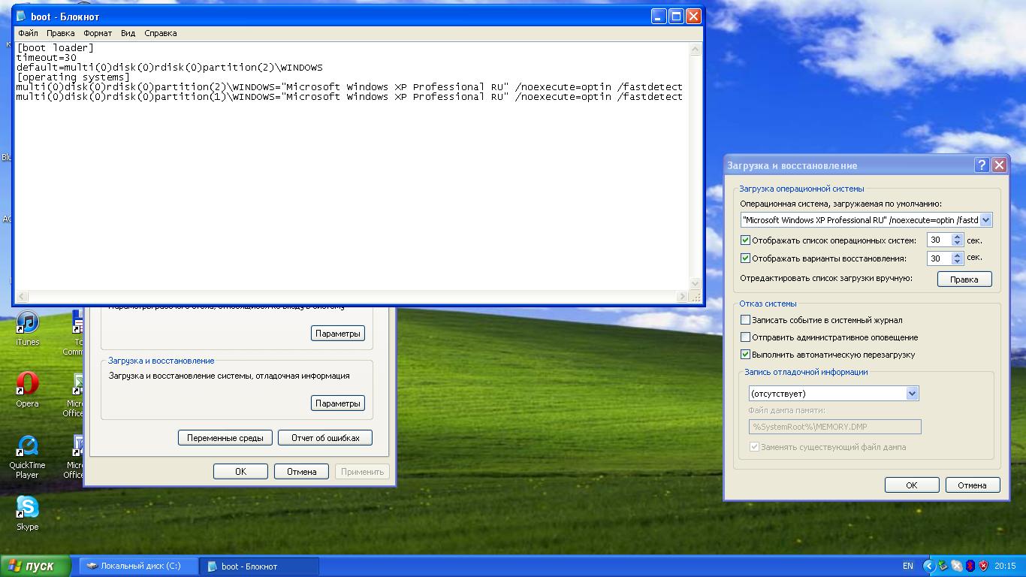This screenshot has height=577, width=1026.
Task: Select the QuickTime Player shortcut
Action: [x=27, y=456]
